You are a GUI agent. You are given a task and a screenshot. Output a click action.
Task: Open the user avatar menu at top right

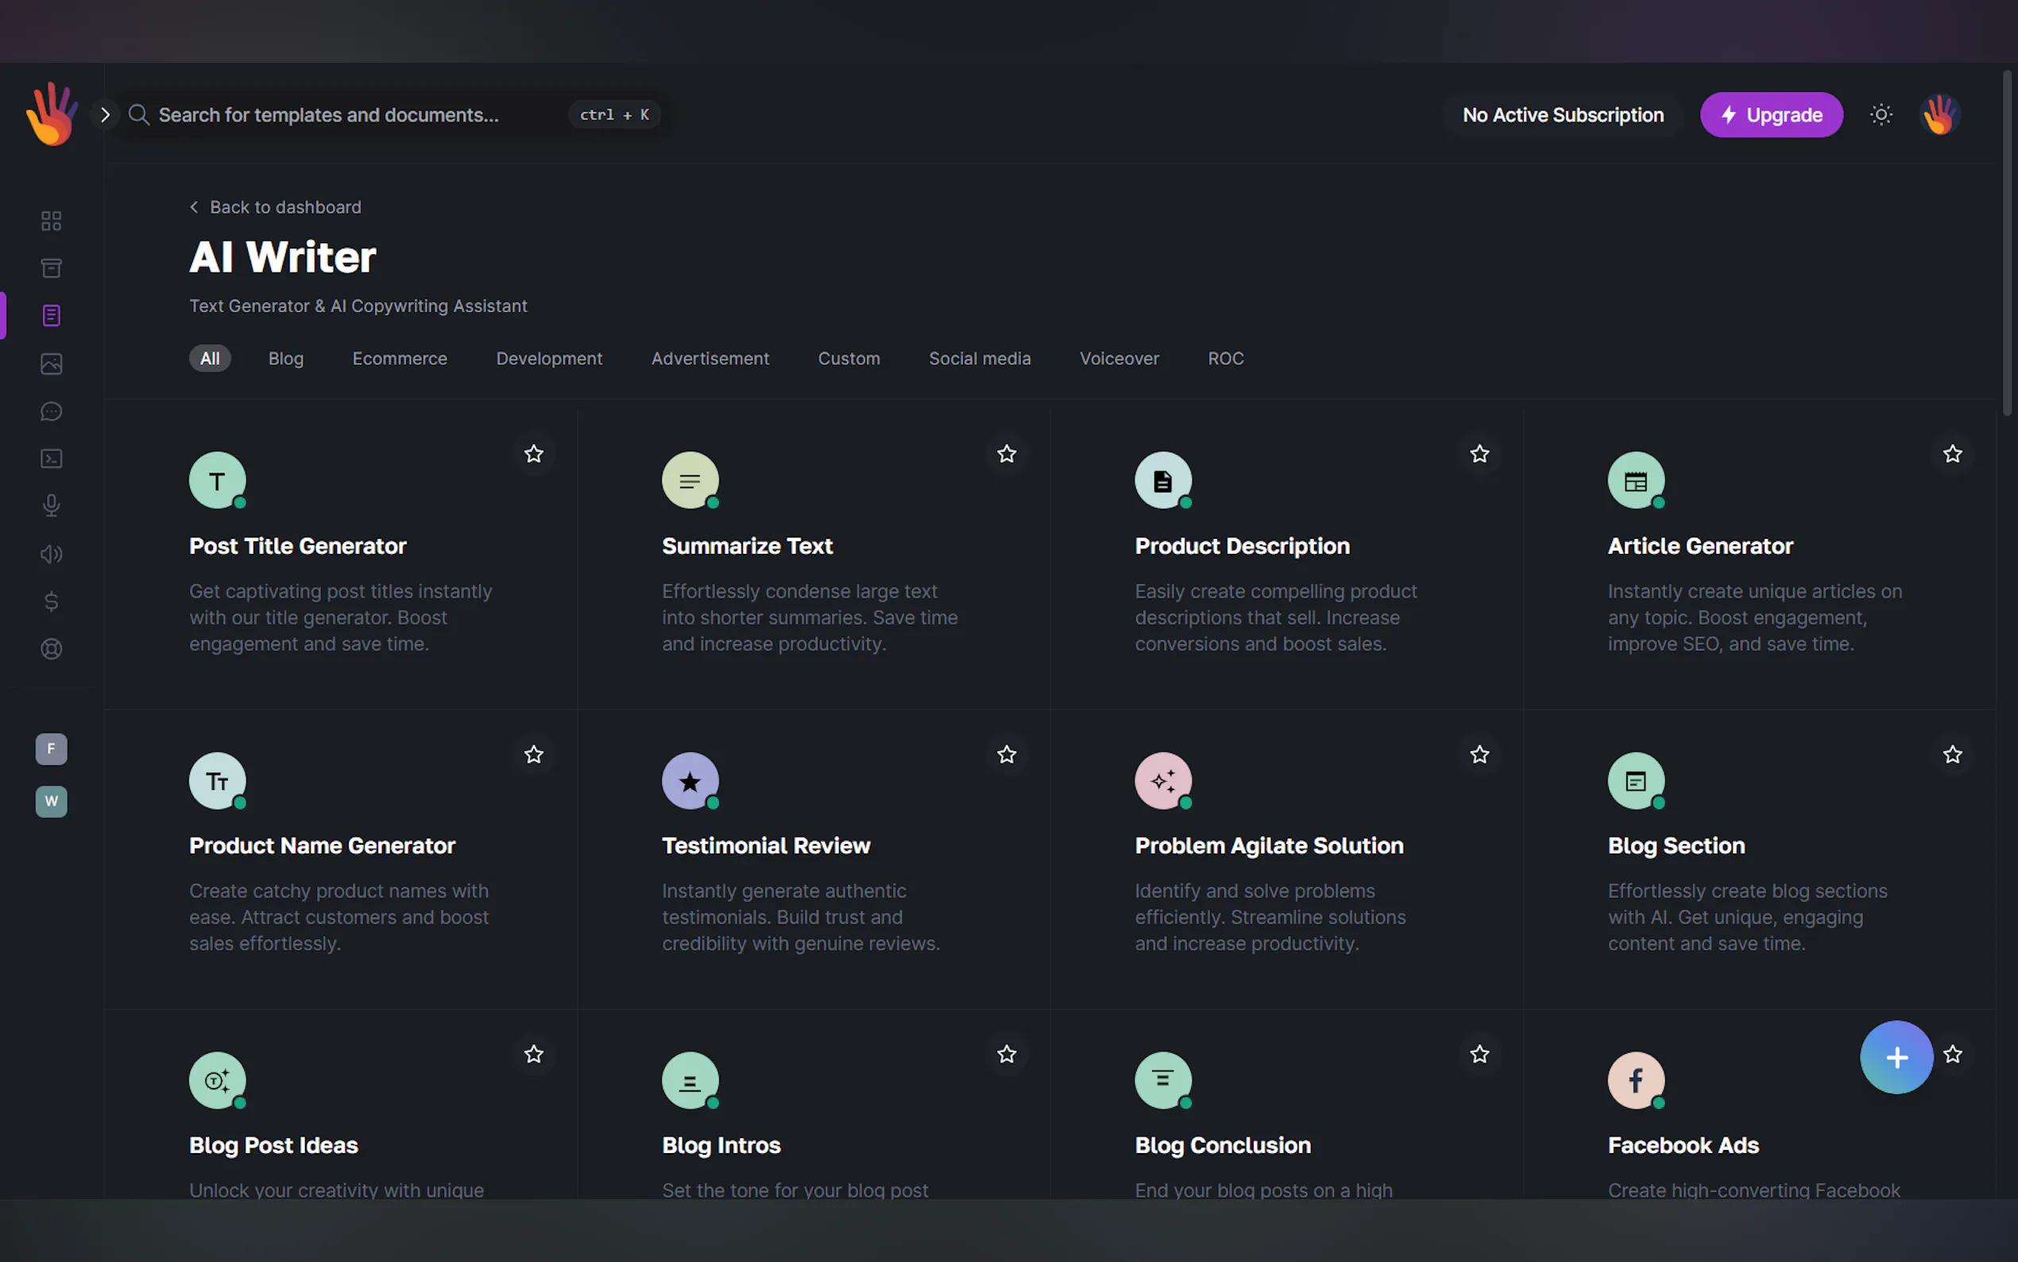[x=1940, y=114]
